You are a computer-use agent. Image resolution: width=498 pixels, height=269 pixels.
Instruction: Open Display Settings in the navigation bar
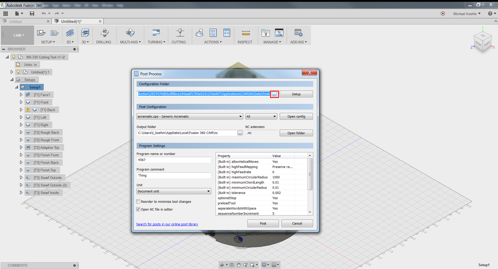click(265, 265)
